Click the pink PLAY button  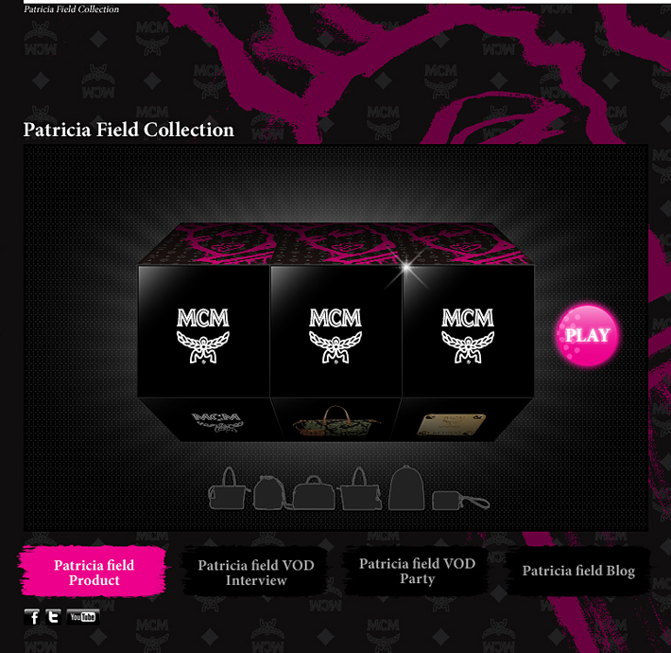[588, 335]
